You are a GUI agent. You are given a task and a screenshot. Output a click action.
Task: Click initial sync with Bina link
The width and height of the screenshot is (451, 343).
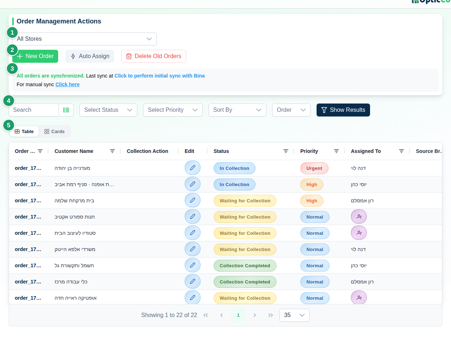point(160,76)
